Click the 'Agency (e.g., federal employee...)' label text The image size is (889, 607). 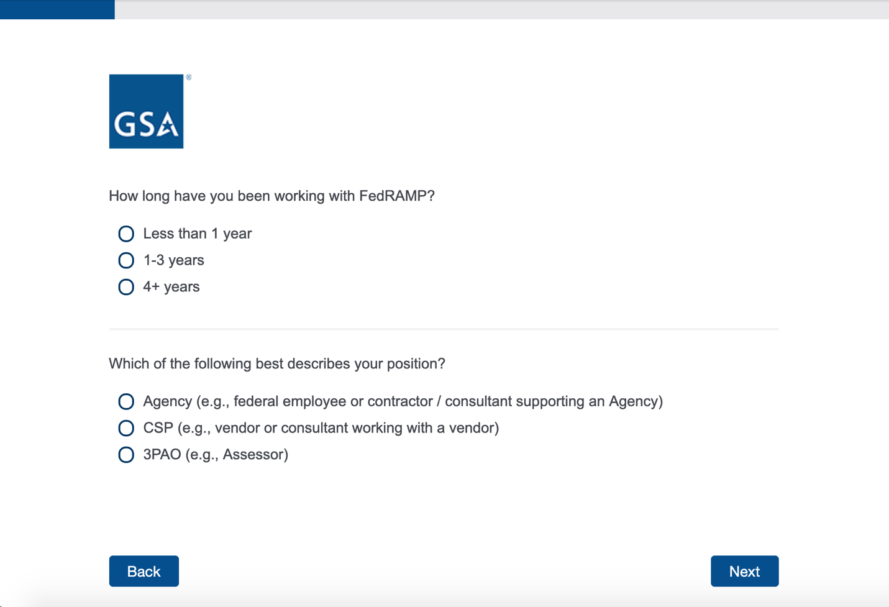[403, 401]
